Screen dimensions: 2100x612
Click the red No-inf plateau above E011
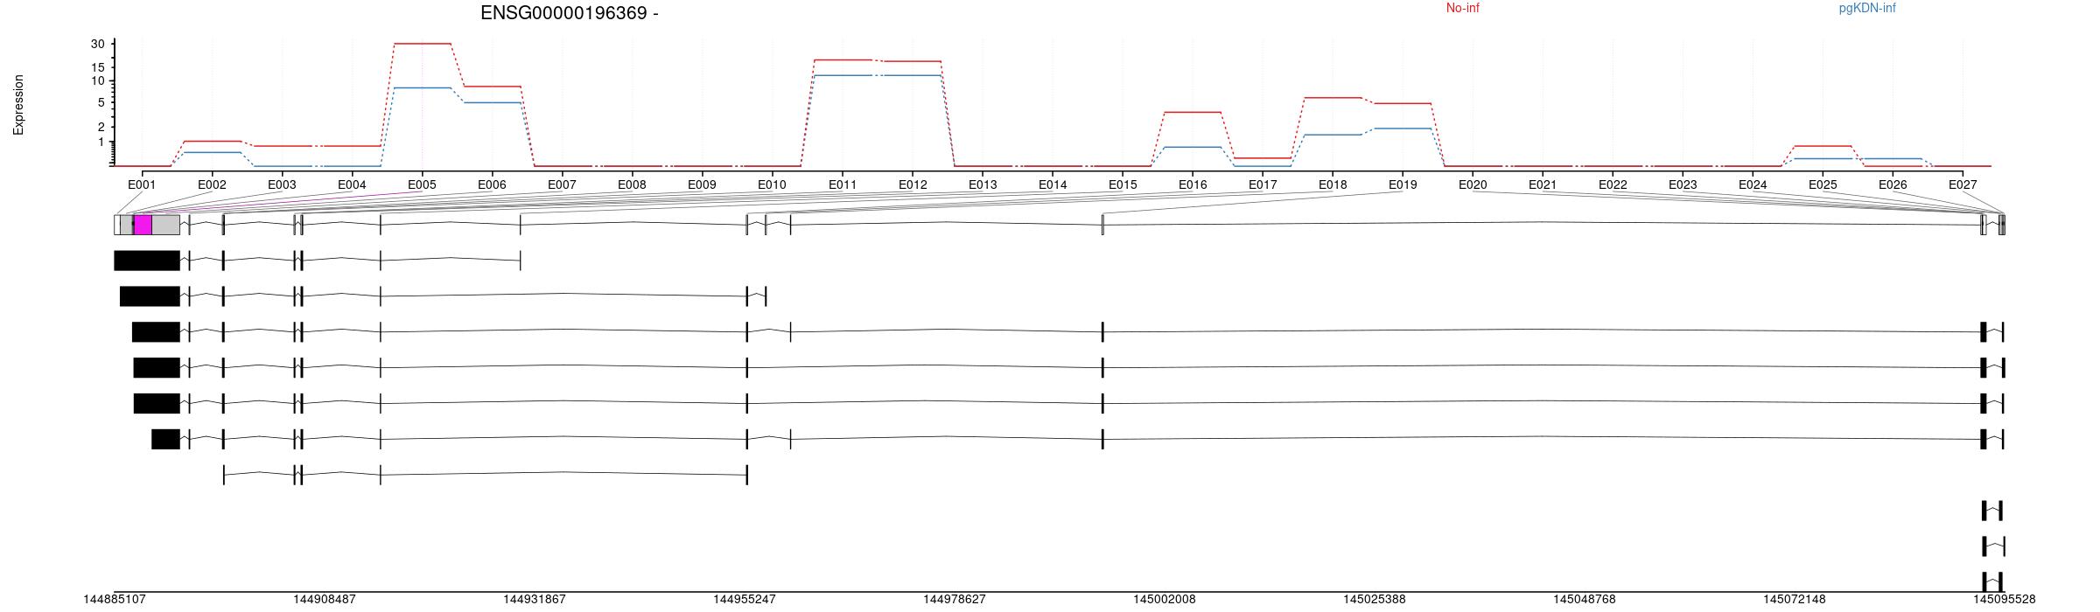[x=843, y=59]
